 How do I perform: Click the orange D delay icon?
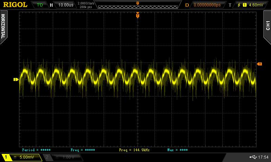[187, 5]
